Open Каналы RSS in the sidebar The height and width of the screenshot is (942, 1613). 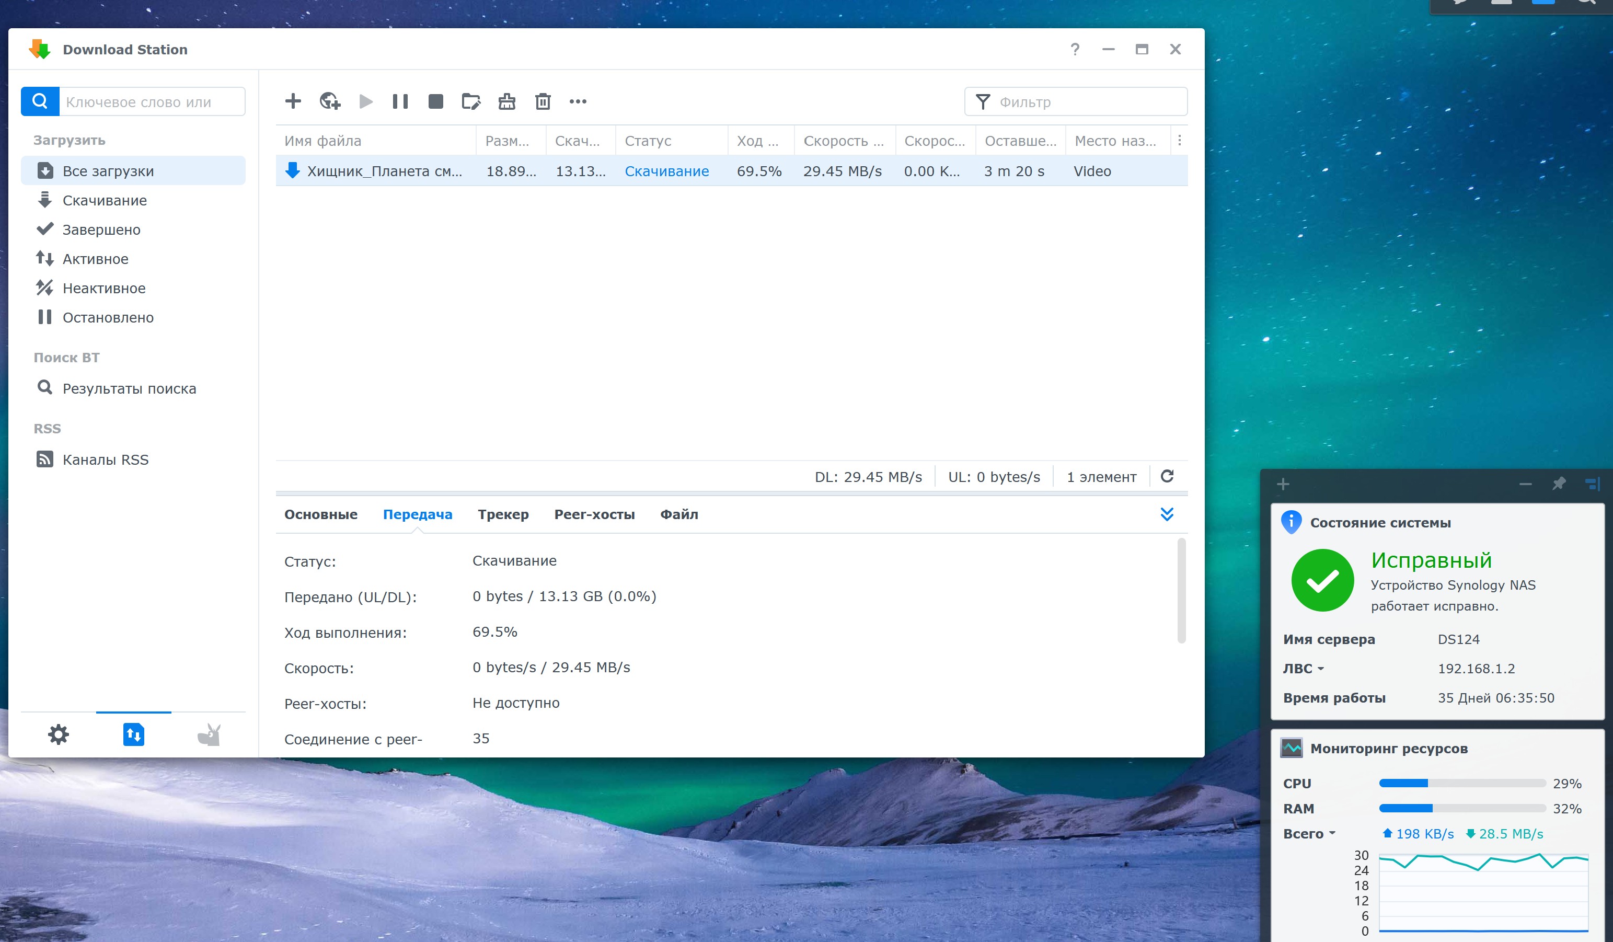pos(105,460)
